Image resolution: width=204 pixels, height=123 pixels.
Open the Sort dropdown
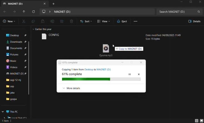(86, 21)
